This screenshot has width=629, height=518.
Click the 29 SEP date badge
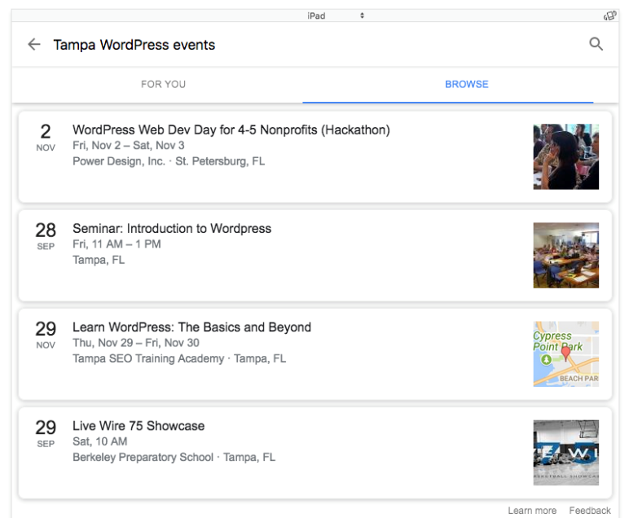pos(46,433)
